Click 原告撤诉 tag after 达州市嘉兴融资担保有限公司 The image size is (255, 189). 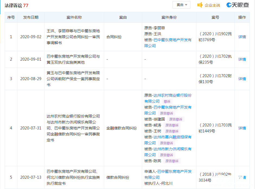[166, 143]
